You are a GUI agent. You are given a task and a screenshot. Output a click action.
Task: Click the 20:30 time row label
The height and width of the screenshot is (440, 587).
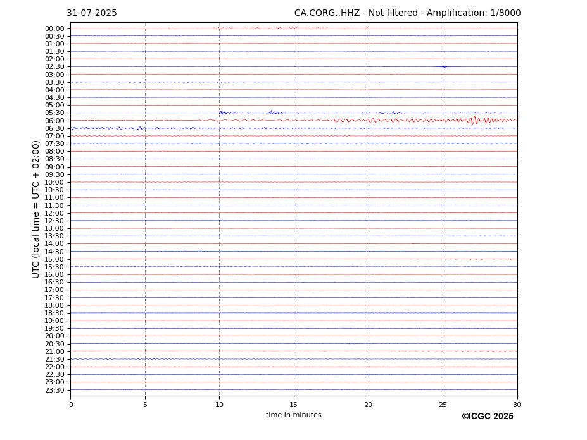pyautogui.click(x=54, y=344)
